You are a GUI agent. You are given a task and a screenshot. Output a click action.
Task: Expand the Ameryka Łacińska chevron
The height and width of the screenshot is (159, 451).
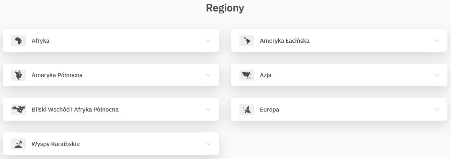[437, 41]
